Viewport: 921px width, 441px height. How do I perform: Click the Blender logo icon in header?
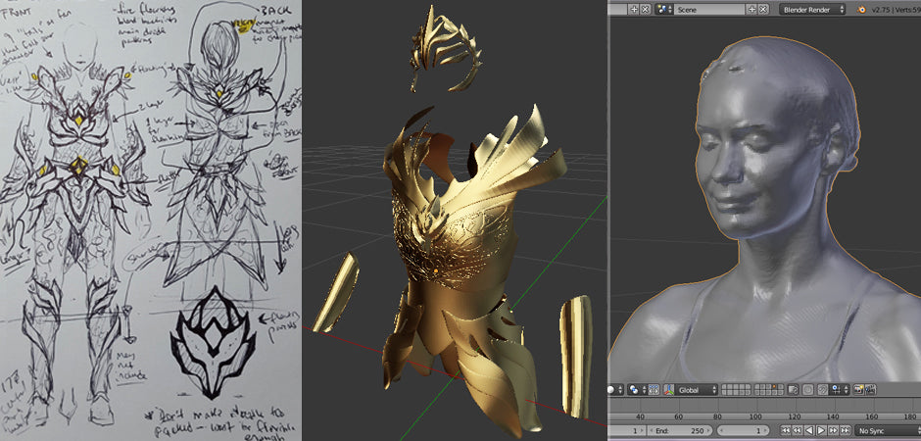click(862, 10)
